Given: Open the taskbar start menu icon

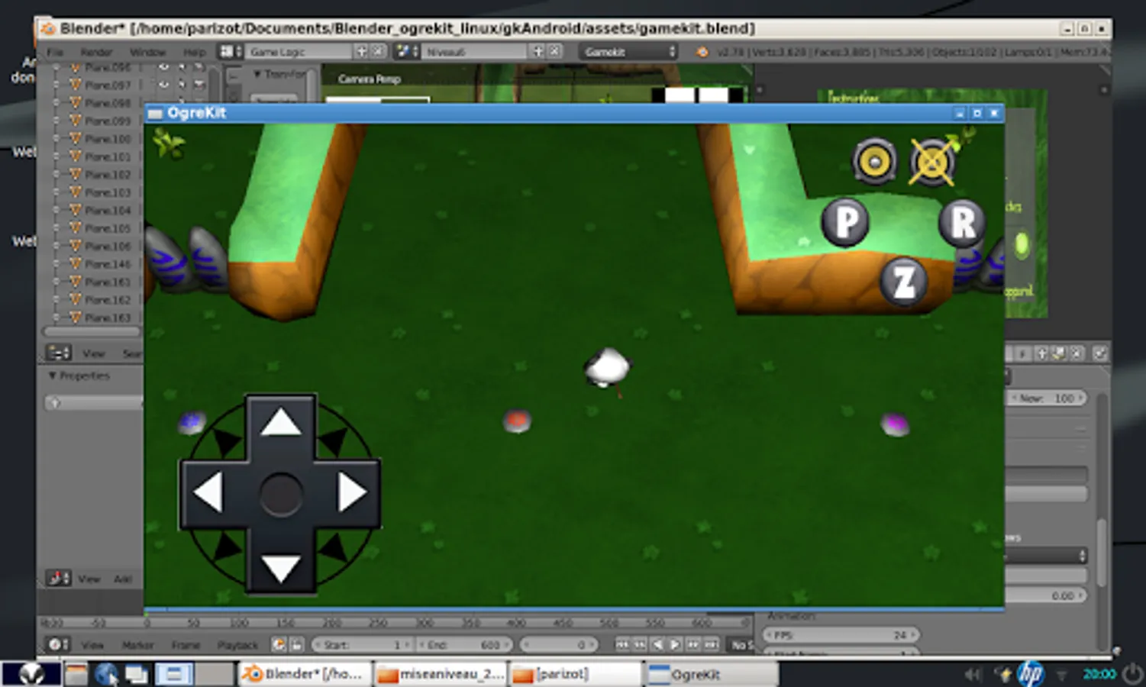Looking at the screenshot, I should pos(31,674).
